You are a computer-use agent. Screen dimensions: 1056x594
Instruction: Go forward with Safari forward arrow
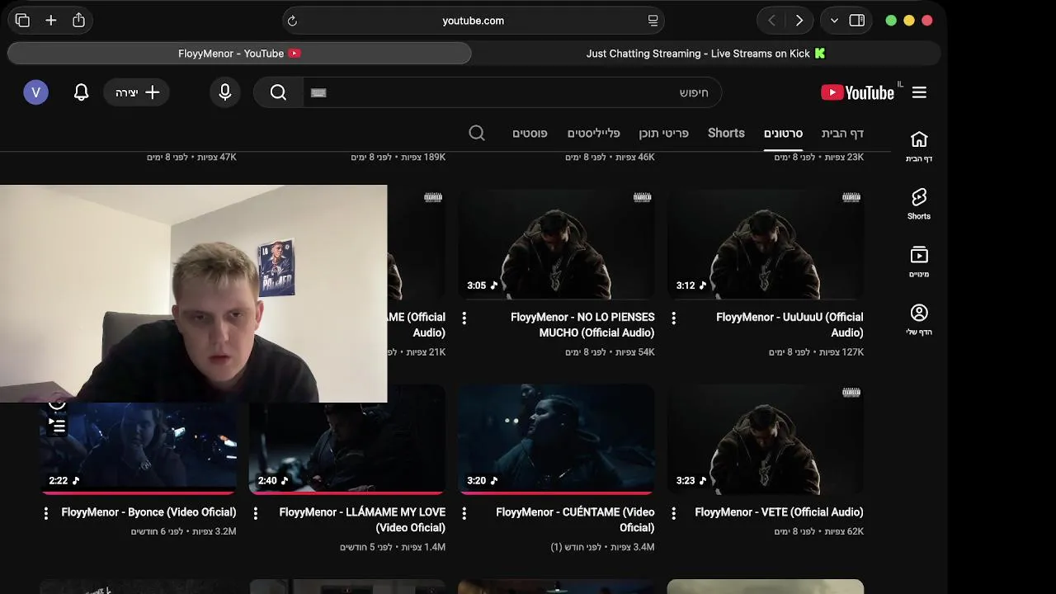(799, 21)
